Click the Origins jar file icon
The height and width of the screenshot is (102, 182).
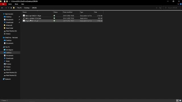pos(24,21)
